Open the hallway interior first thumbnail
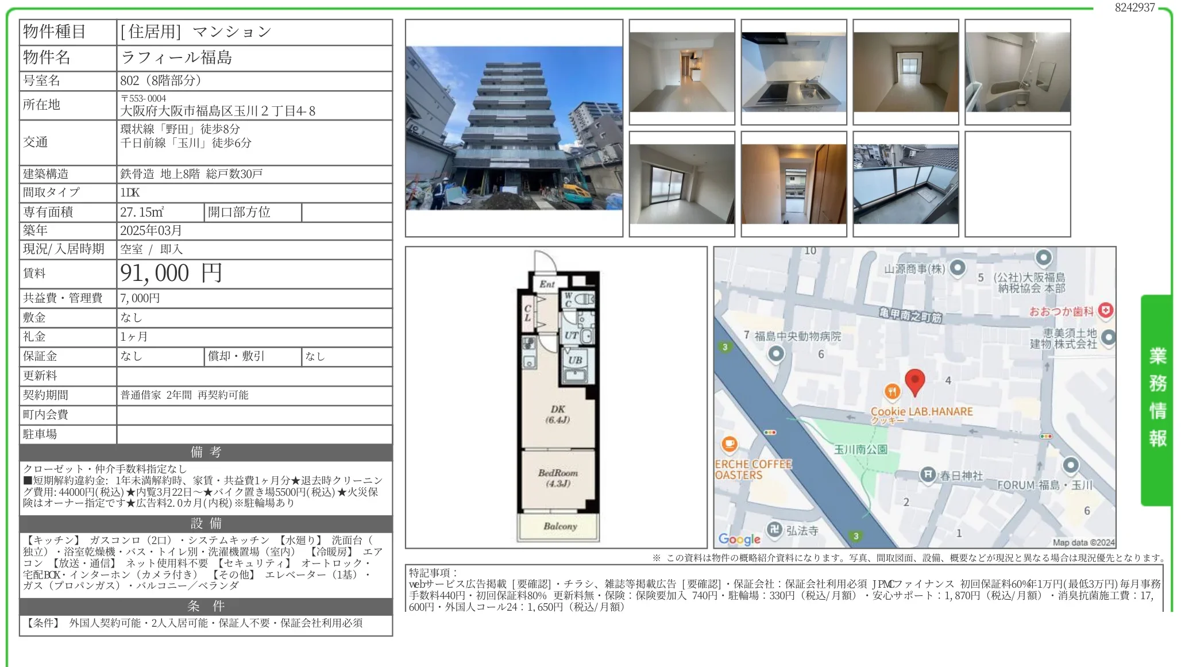1181x667 pixels. pos(681,72)
